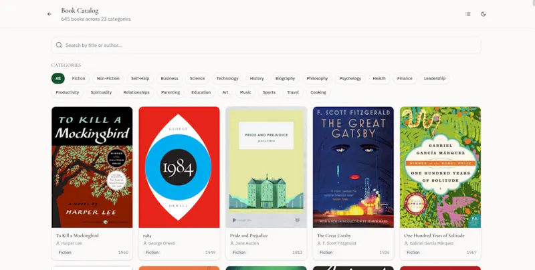Click The Great Gatsby title below cover

pyautogui.click(x=334, y=235)
